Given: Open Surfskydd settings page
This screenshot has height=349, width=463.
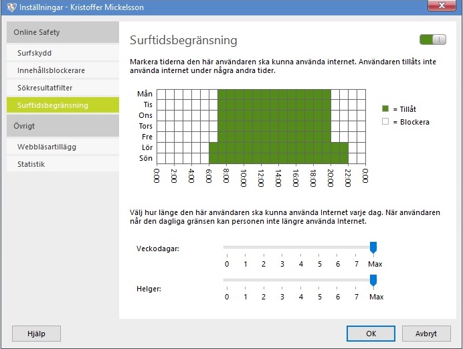Looking at the screenshot, I should coord(34,53).
